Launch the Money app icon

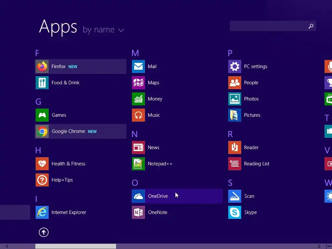pos(138,99)
